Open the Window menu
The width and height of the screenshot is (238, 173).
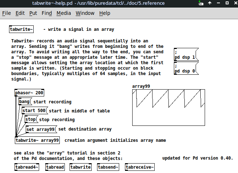click(x=85, y=13)
